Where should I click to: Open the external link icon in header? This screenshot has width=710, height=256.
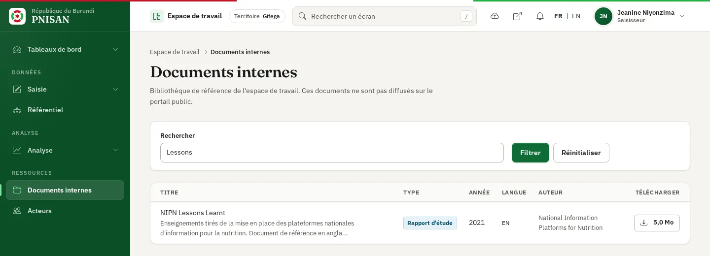pyautogui.click(x=517, y=16)
